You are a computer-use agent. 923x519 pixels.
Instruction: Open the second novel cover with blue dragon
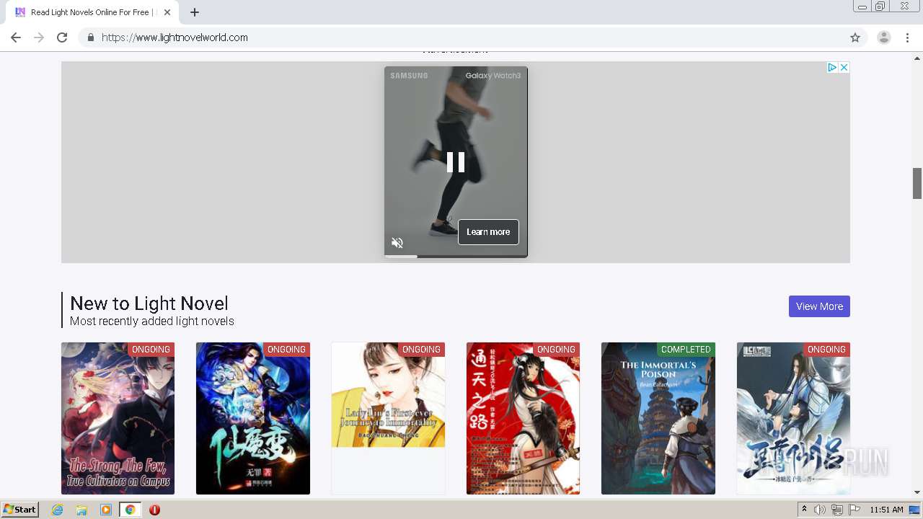tap(253, 418)
